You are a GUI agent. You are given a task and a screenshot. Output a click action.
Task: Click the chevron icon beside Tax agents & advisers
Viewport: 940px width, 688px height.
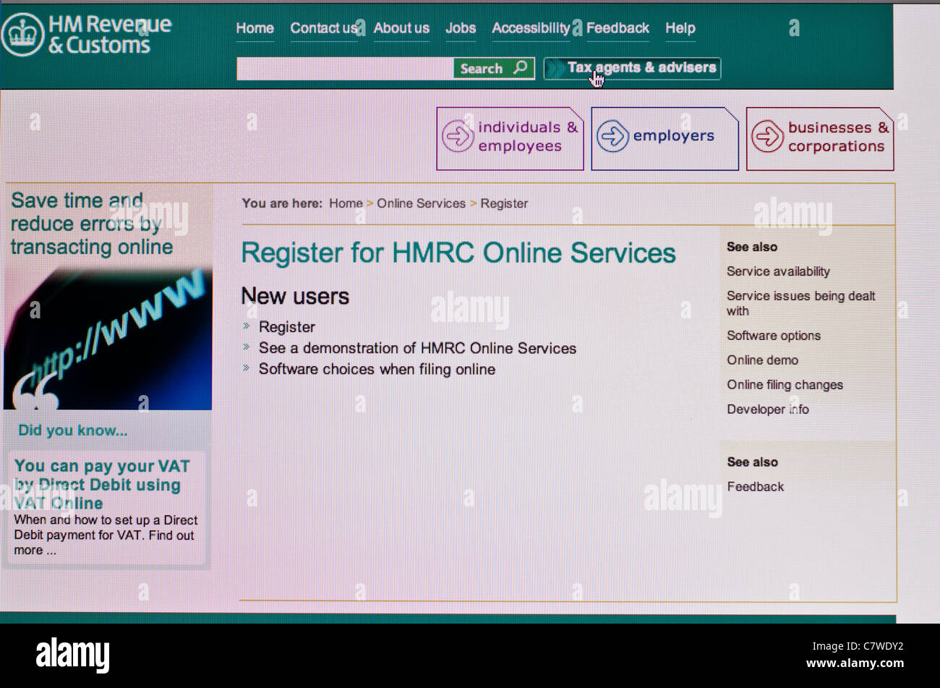pyautogui.click(x=555, y=68)
